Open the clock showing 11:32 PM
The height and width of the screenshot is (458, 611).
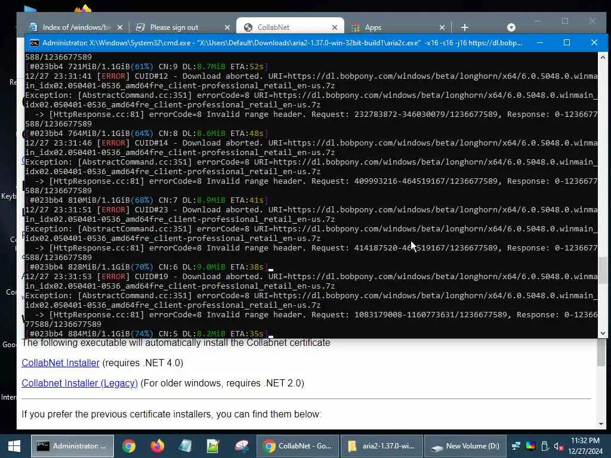click(x=585, y=446)
